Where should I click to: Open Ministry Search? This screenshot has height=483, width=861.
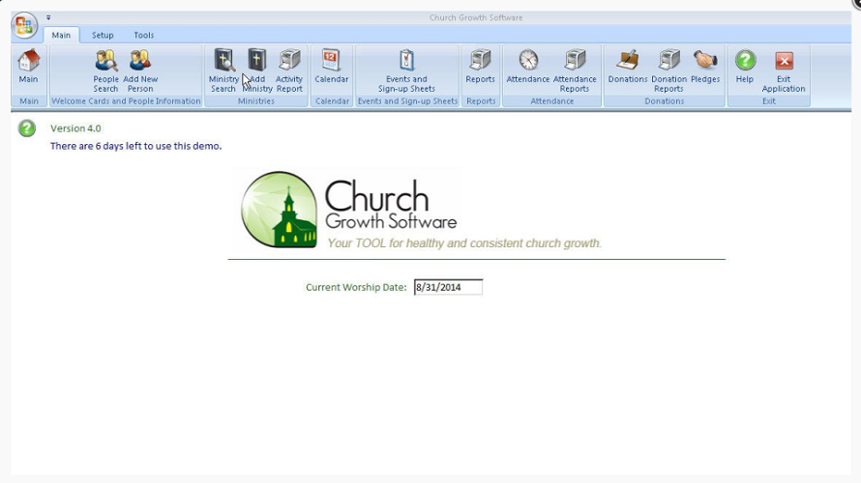point(223,71)
